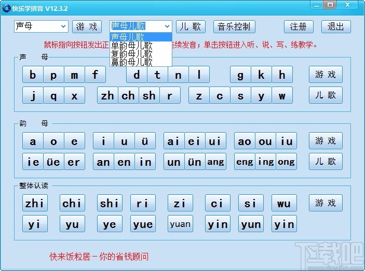This screenshot has height=271, width=365.
Task: Click the initial z button
Action: tap(199, 95)
